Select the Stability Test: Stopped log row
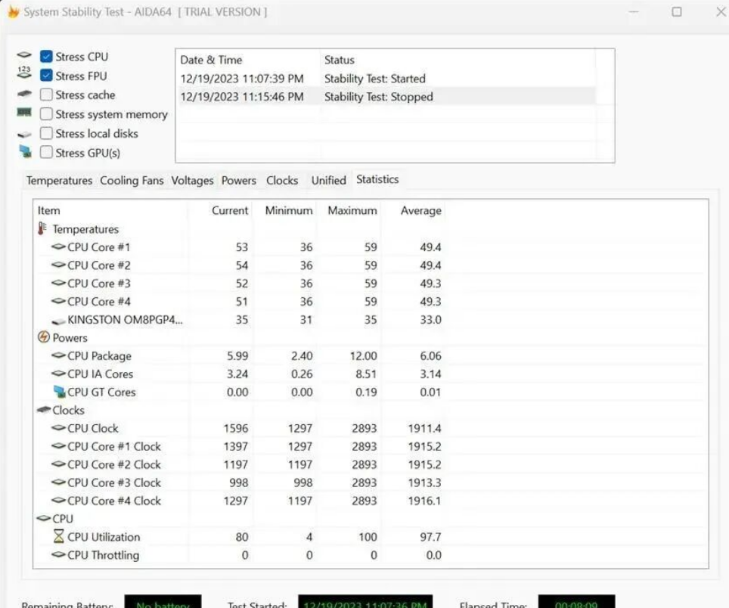 [x=378, y=97]
